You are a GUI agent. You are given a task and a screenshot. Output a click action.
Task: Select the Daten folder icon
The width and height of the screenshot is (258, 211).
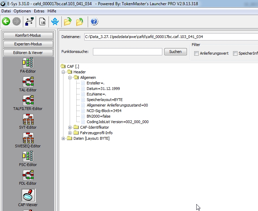(69, 138)
